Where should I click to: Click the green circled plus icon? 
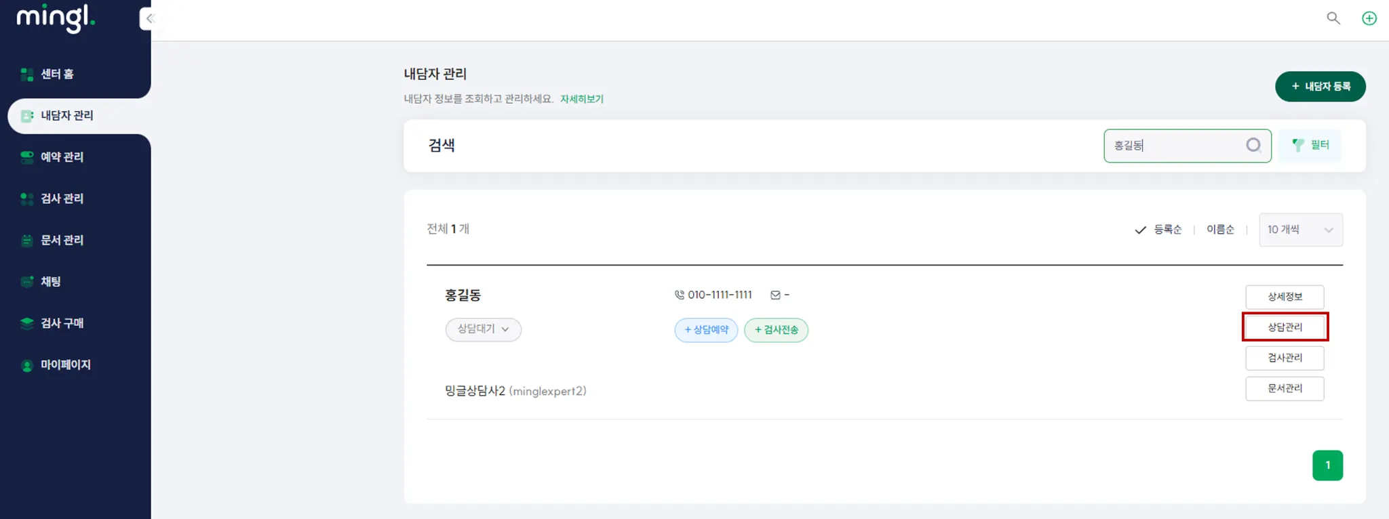(1369, 18)
